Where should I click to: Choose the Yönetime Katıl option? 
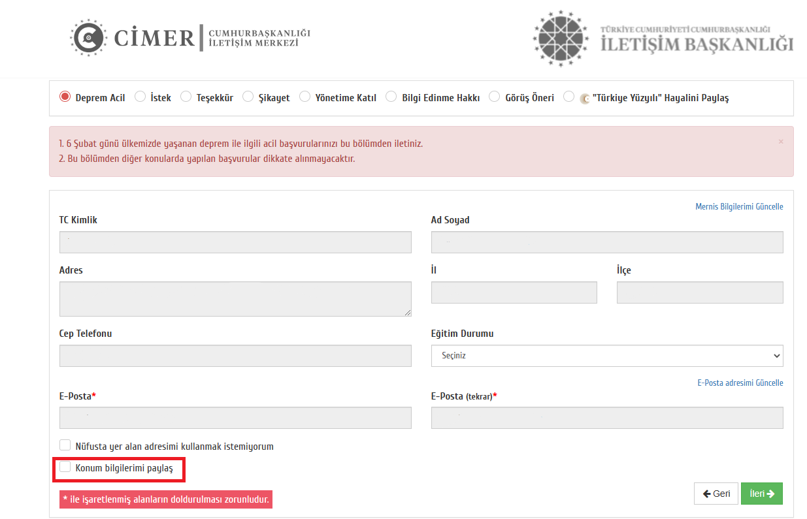pos(305,97)
